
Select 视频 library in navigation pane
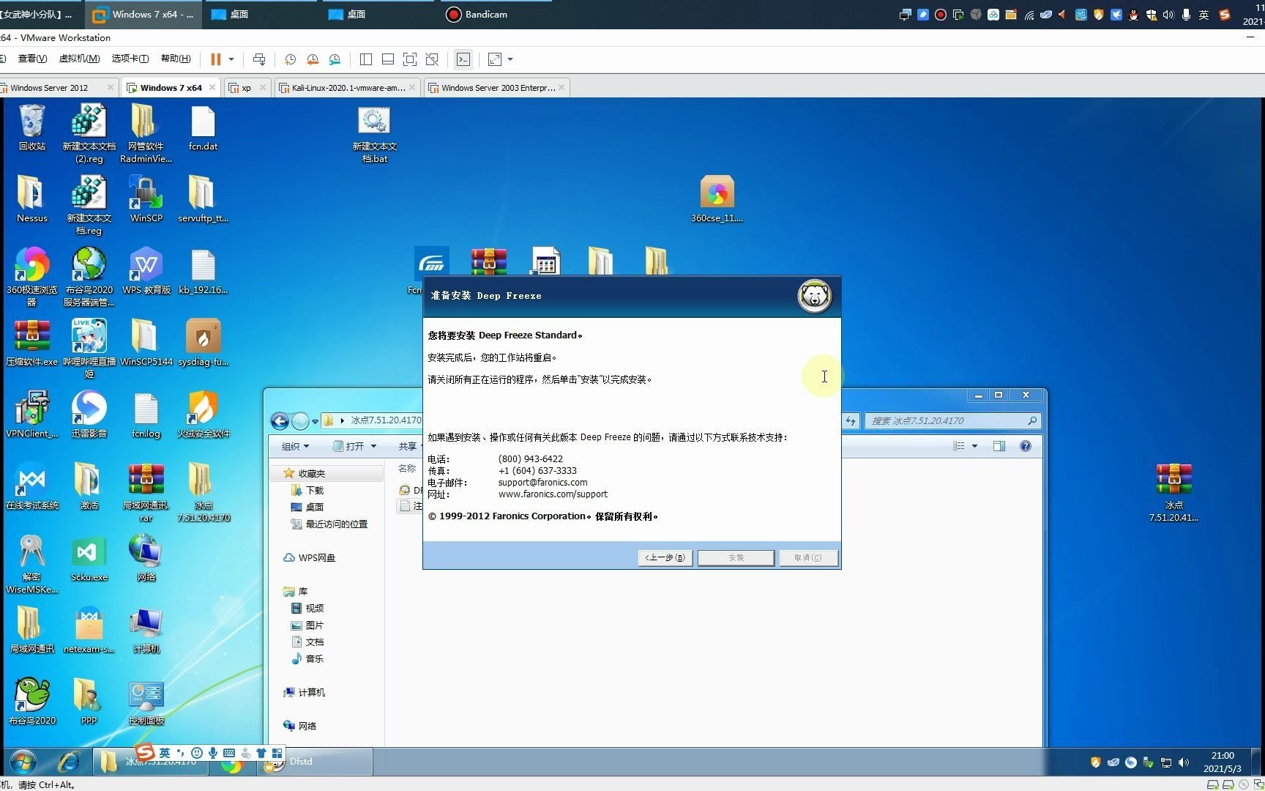click(x=307, y=609)
